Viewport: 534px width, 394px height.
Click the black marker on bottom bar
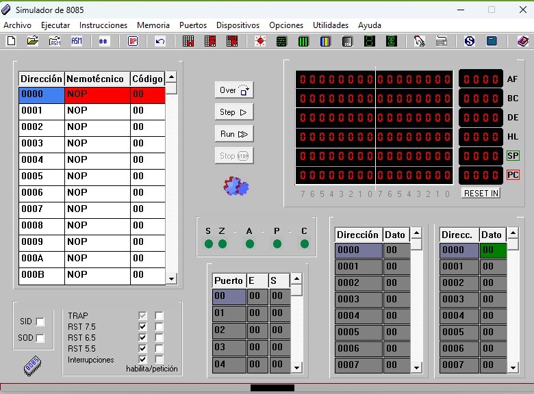pos(272,388)
